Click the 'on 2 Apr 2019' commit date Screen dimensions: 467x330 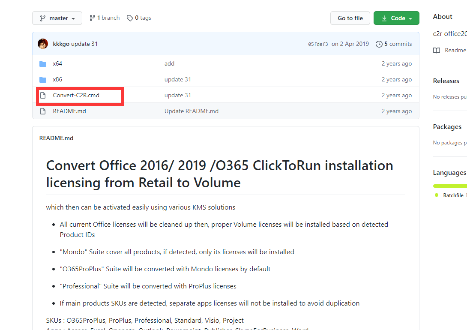(350, 44)
